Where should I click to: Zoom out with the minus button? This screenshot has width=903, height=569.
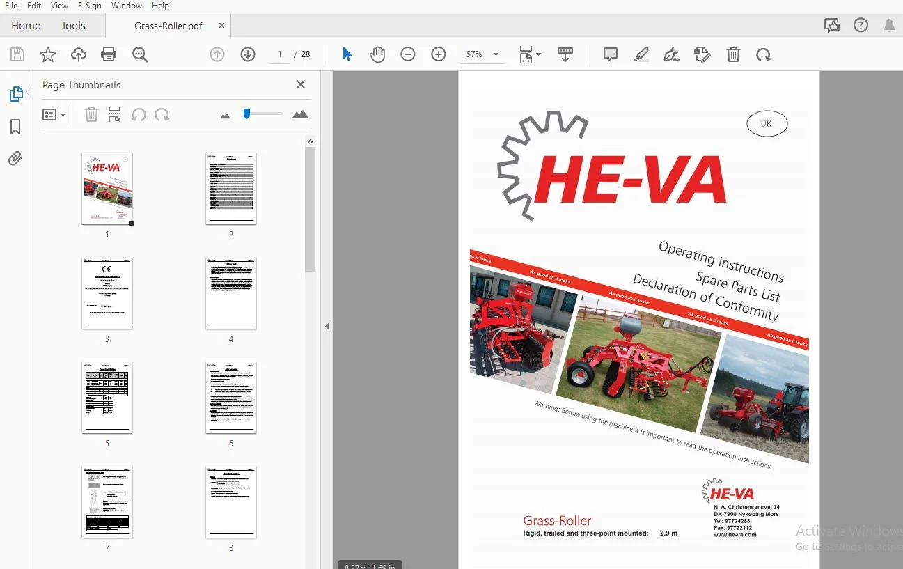coord(408,54)
